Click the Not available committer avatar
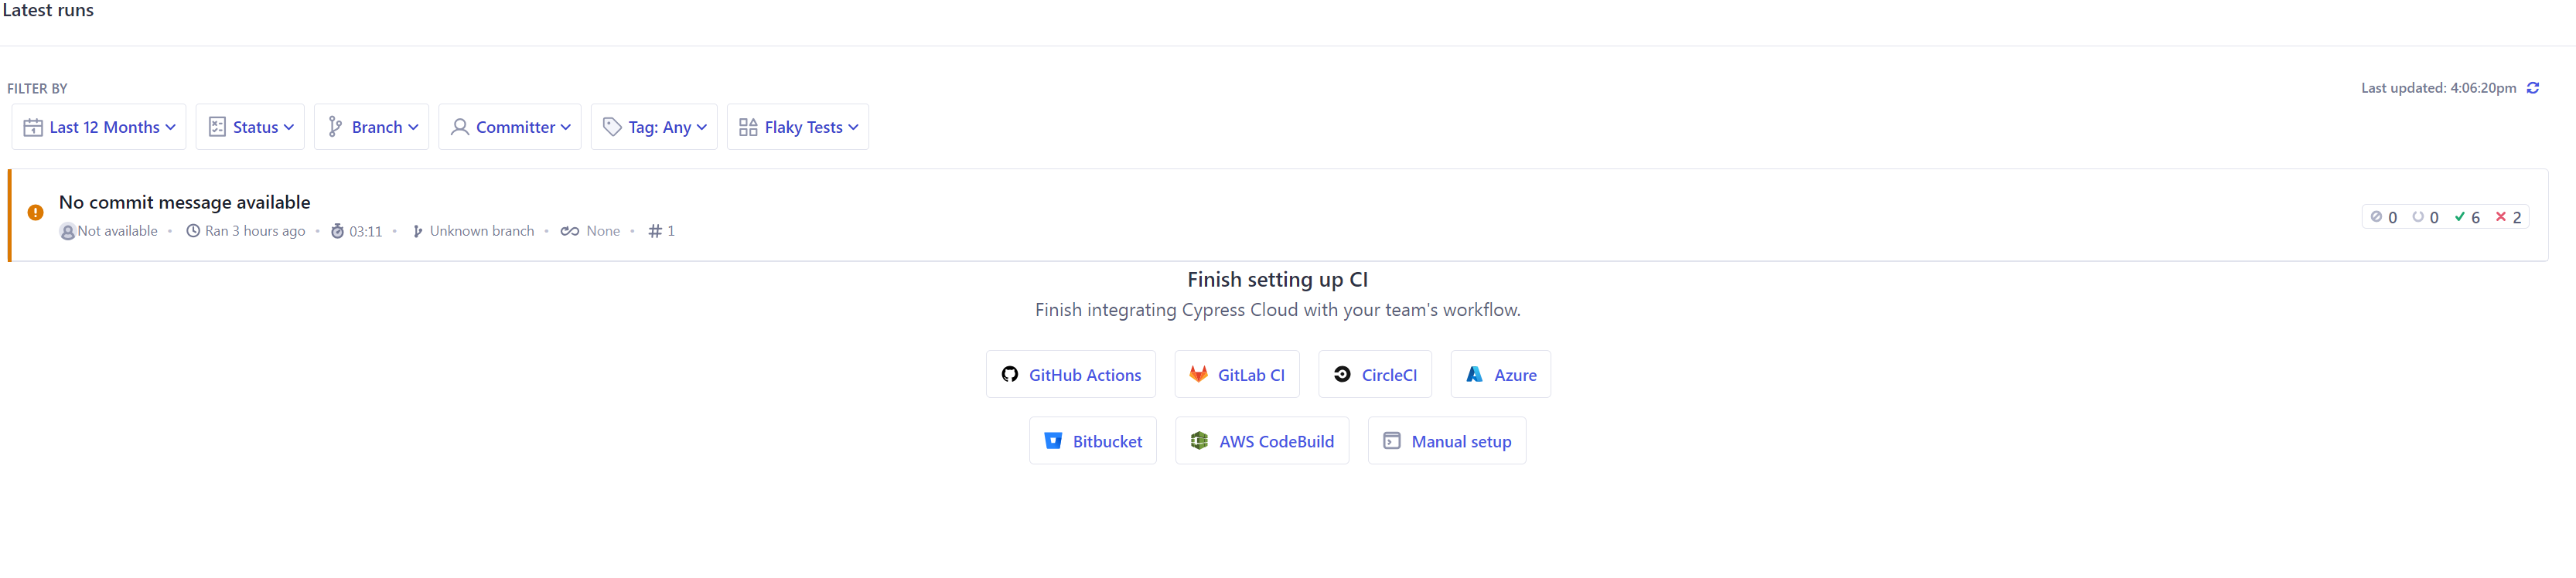 point(67,232)
